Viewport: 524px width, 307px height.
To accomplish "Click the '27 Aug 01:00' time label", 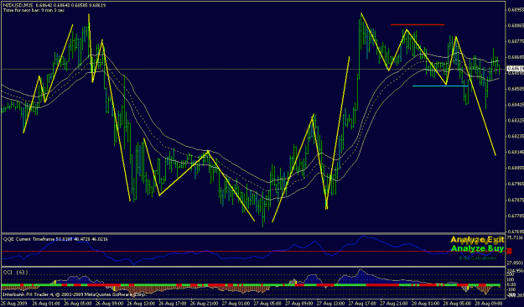I will point(235,304).
